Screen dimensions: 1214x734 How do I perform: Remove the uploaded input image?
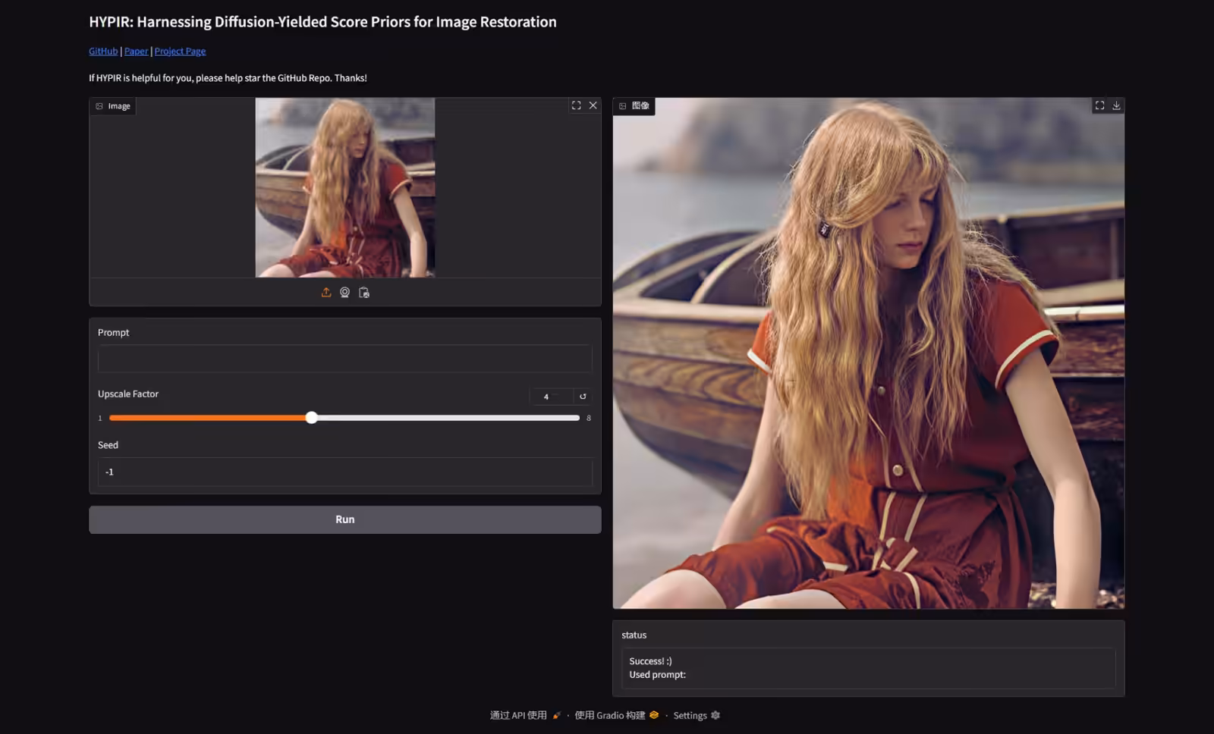tap(593, 105)
